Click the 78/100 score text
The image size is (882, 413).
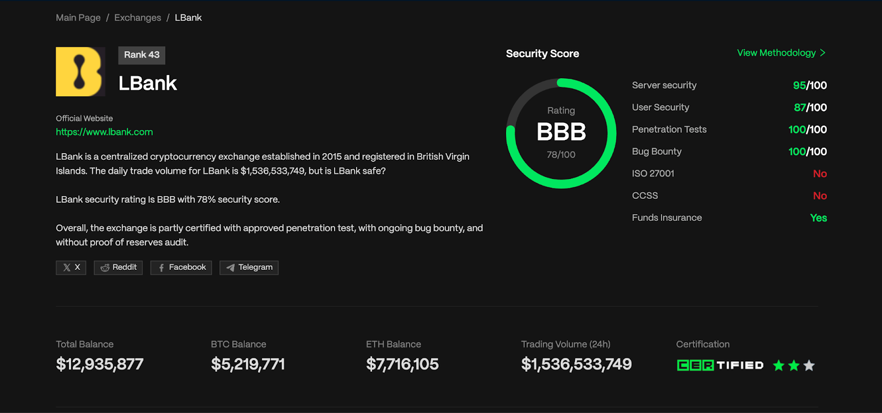pyautogui.click(x=561, y=155)
